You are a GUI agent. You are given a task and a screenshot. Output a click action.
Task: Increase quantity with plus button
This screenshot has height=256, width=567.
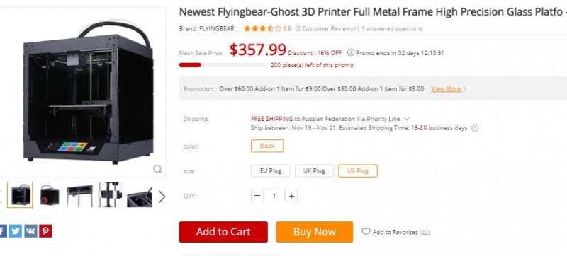coord(291,196)
